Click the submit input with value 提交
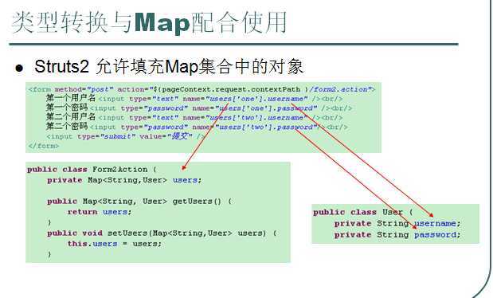This screenshot has width=493, height=298. click(125, 136)
